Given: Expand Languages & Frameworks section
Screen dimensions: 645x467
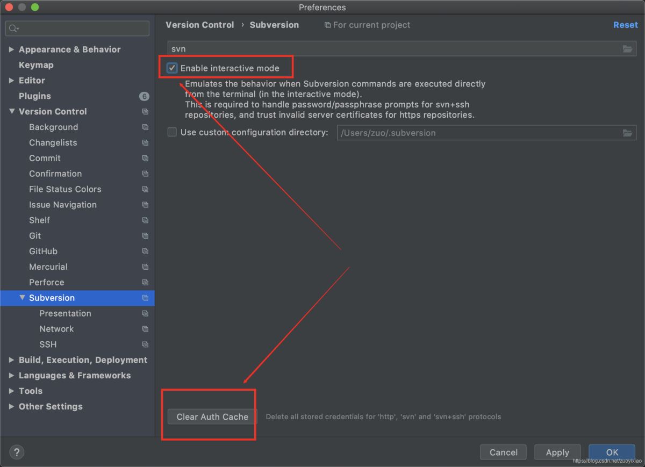Looking at the screenshot, I should point(11,376).
